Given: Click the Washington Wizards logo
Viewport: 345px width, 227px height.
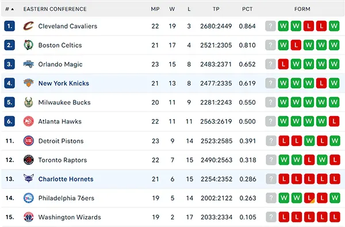Looking at the screenshot, I should click(x=29, y=217).
